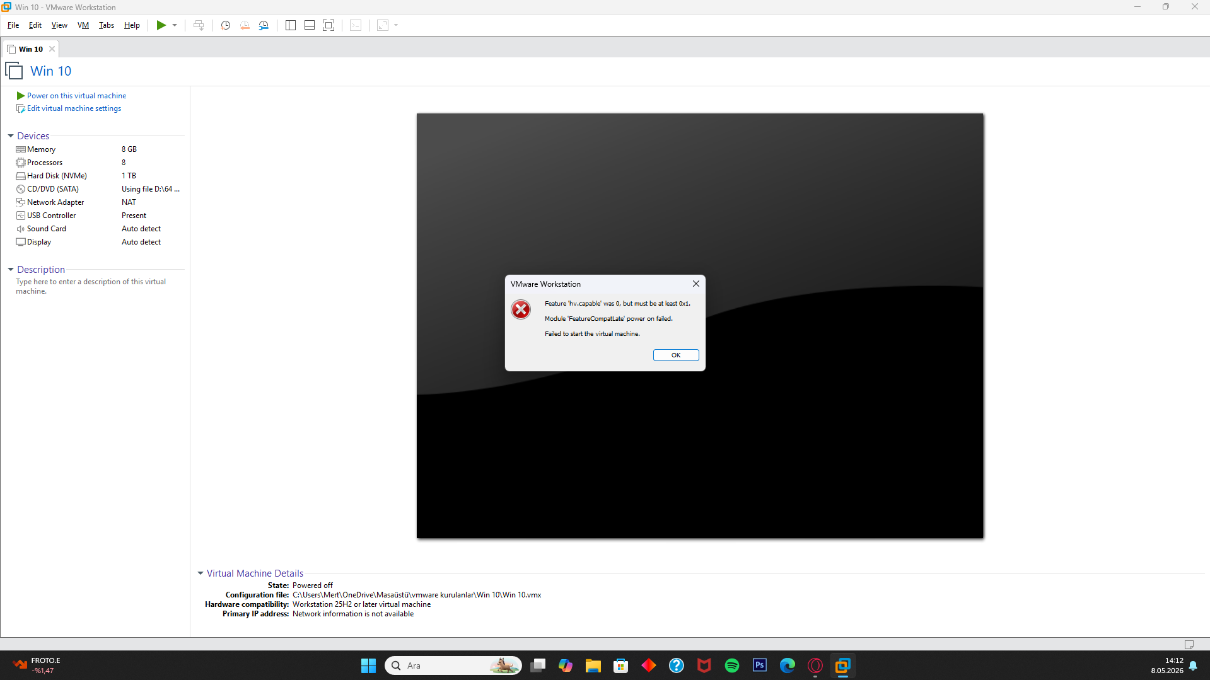Close the Win 10 tab
Screen dimensions: 1210x680
coord(52,49)
